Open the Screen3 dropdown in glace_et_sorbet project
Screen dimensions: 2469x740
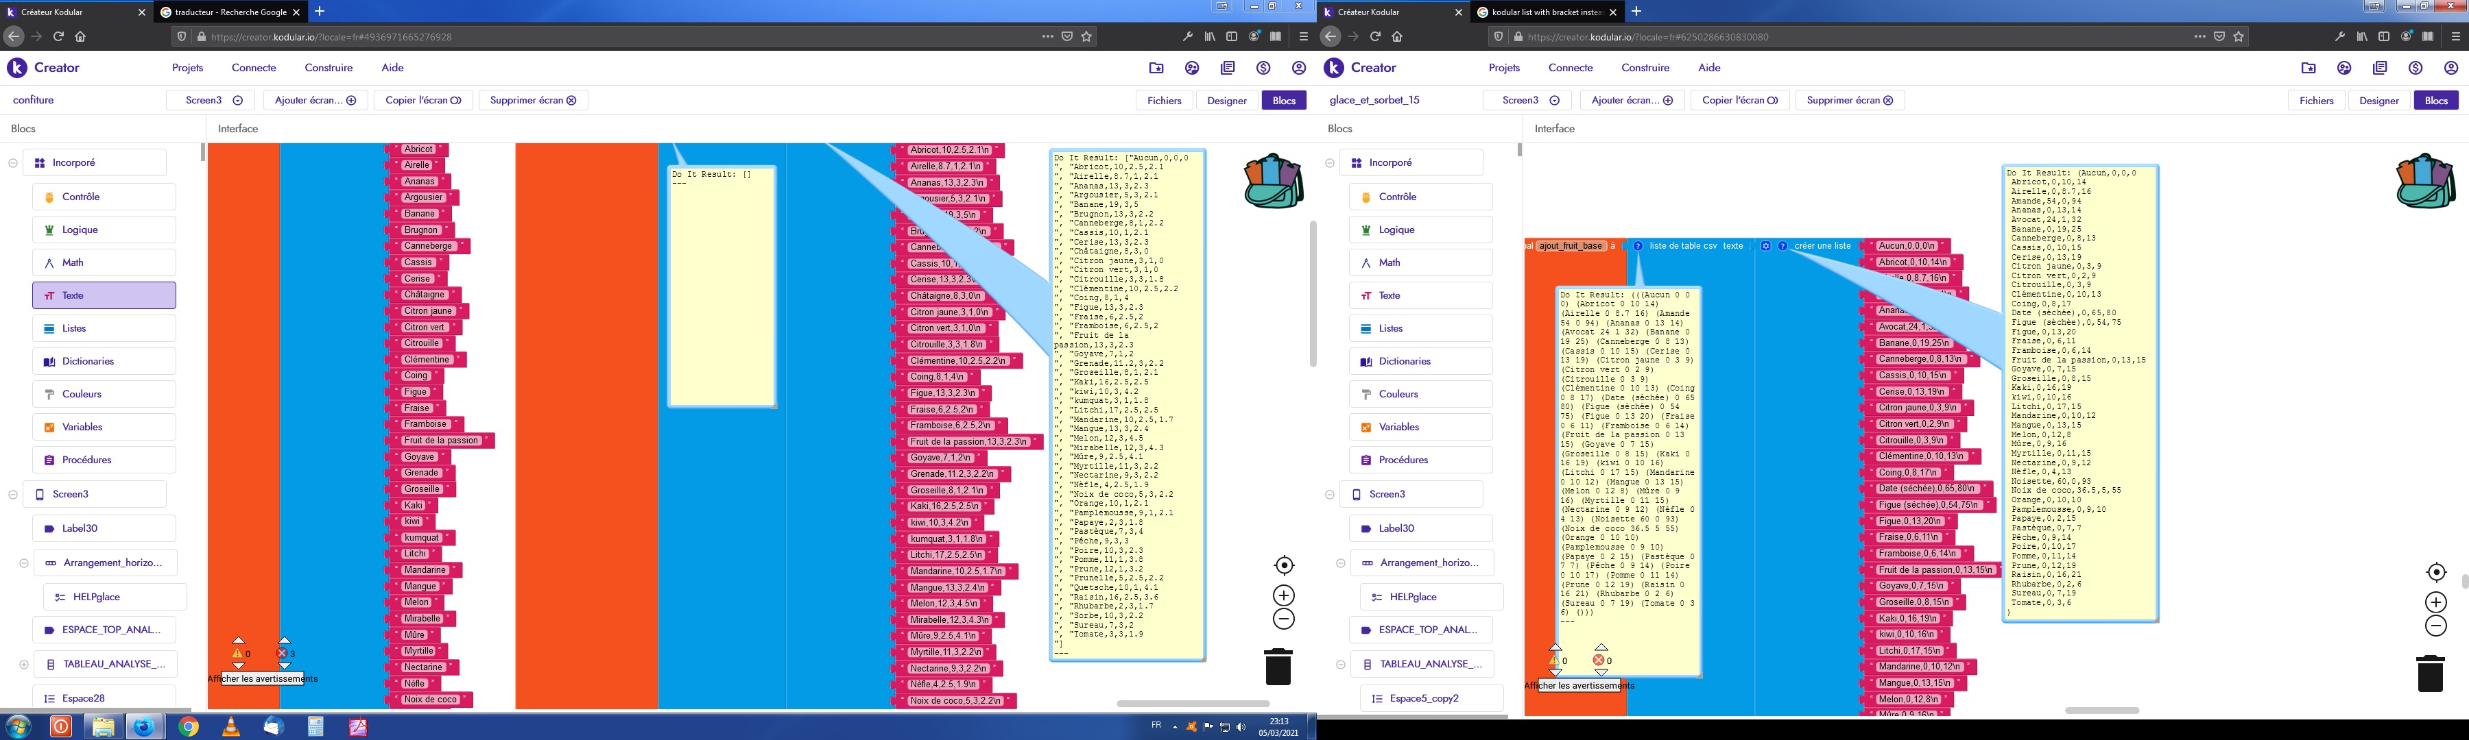coord(1529,101)
